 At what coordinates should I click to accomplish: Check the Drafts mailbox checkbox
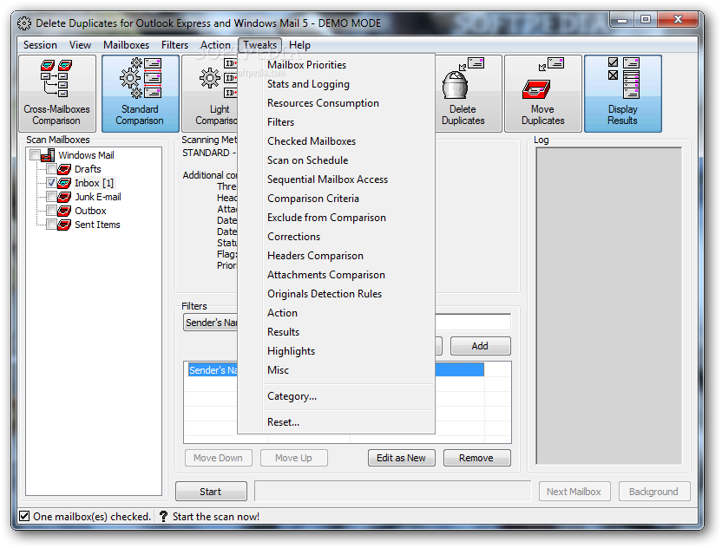51,169
